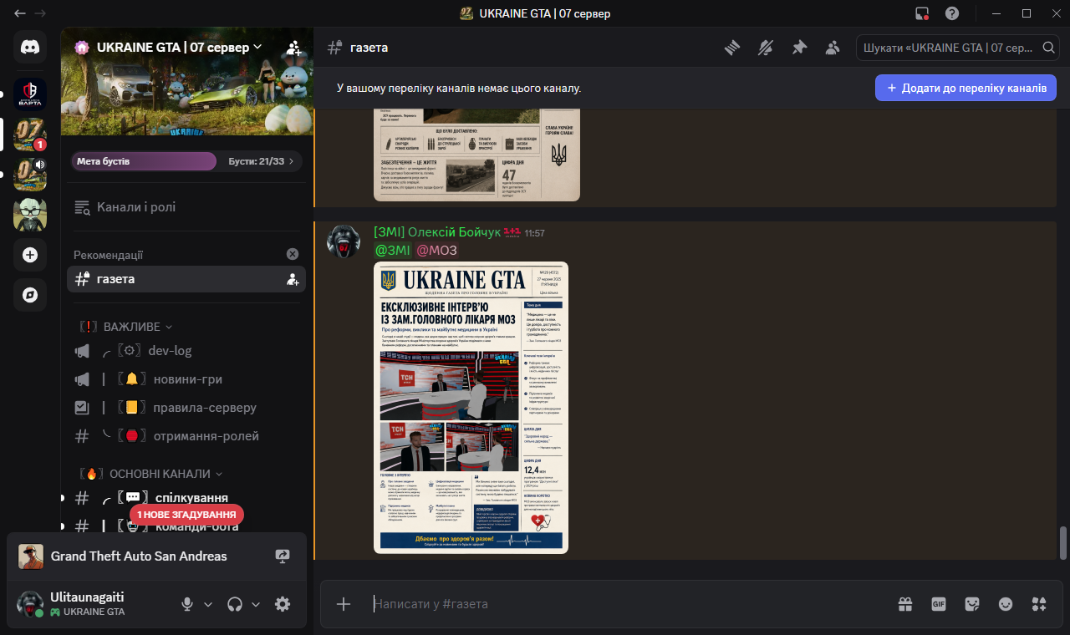Toggle the member list icon
1070x635 pixels.
coord(832,48)
